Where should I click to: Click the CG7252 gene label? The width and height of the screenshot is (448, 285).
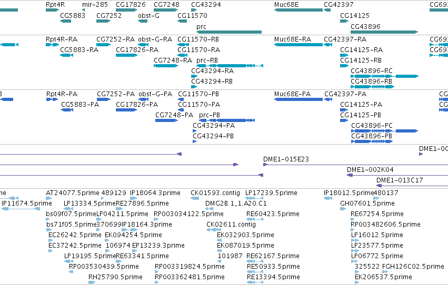[x=109, y=15]
